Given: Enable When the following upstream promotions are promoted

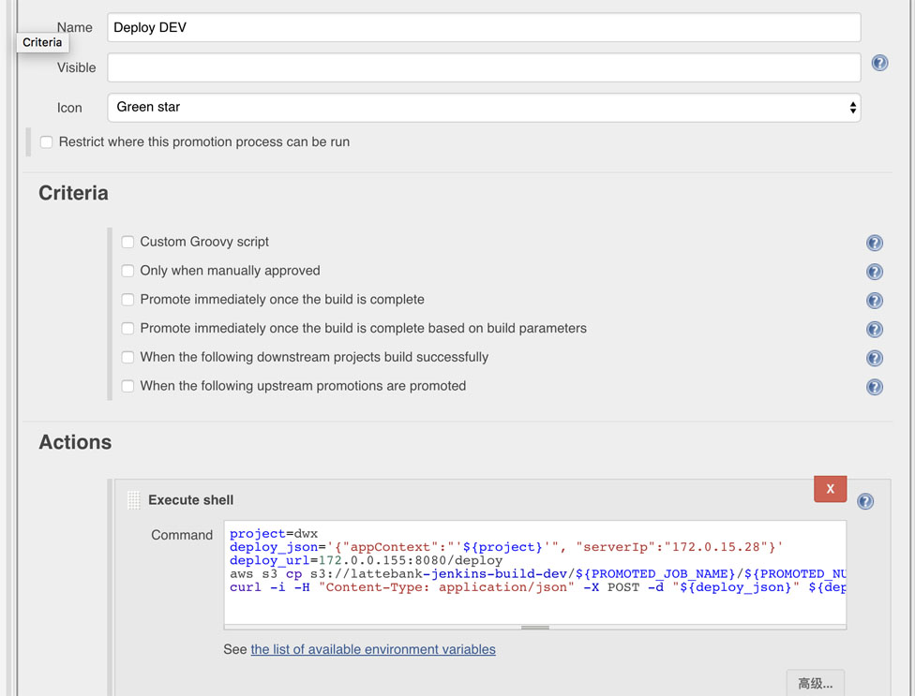Looking at the screenshot, I should pos(127,386).
